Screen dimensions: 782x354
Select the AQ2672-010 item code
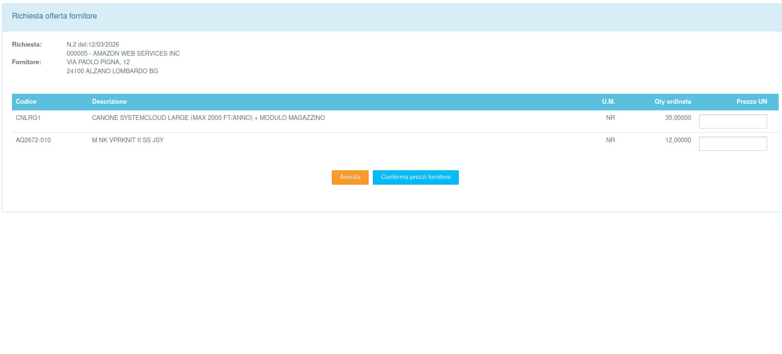click(x=33, y=140)
